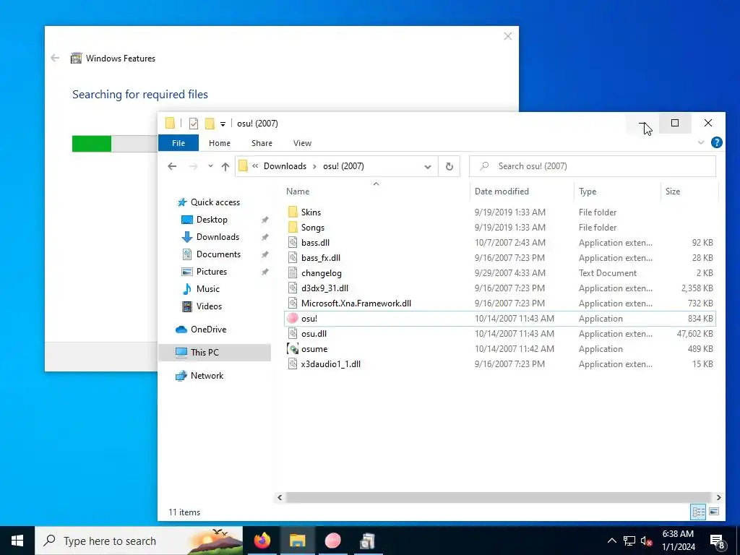Click scroll right arrow of file list
The width and height of the screenshot is (740, 555).
(718, 497)
